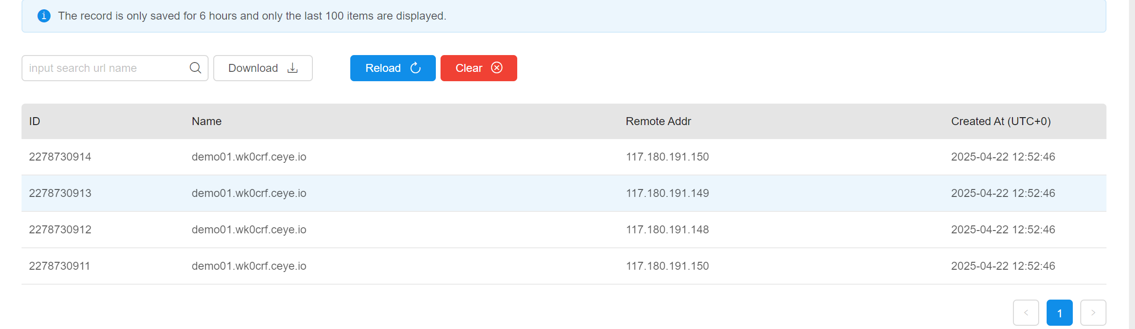Viewport: 1135px width, 329px height.
Task: Select record ID 2278730913
Action: pos(60,193)
